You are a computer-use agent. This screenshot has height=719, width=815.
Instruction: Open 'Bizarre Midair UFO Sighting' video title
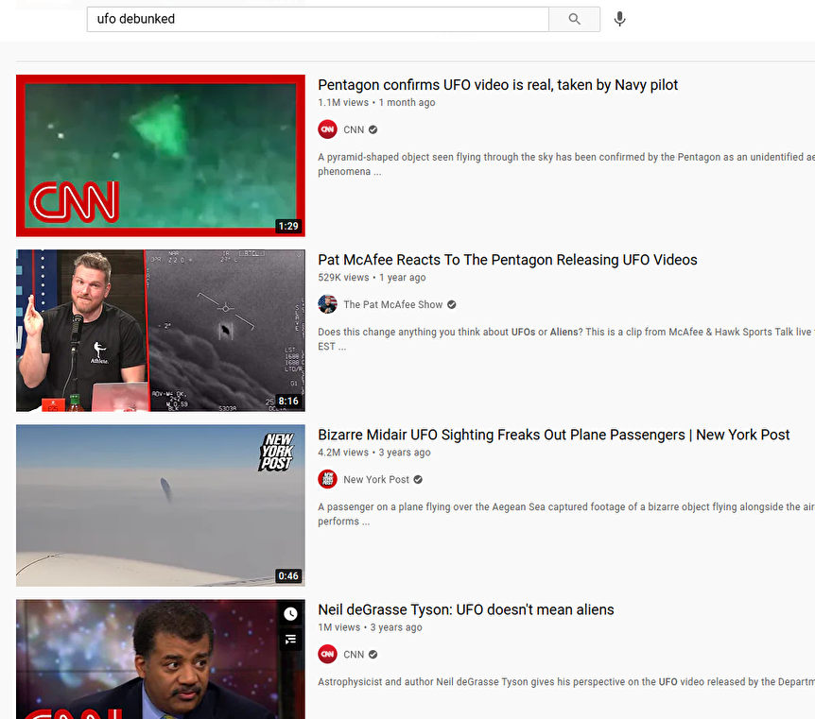pos(553,435)
